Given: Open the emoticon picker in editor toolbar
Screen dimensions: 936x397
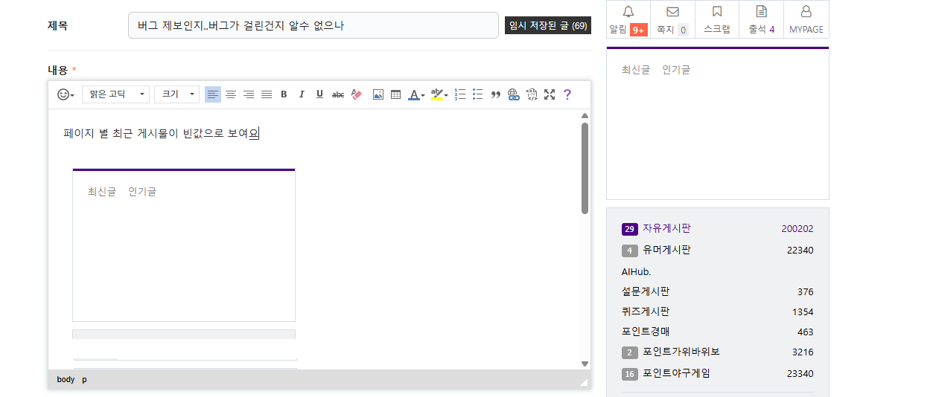Looking at the screenshot, I should (x=66, y=94).
